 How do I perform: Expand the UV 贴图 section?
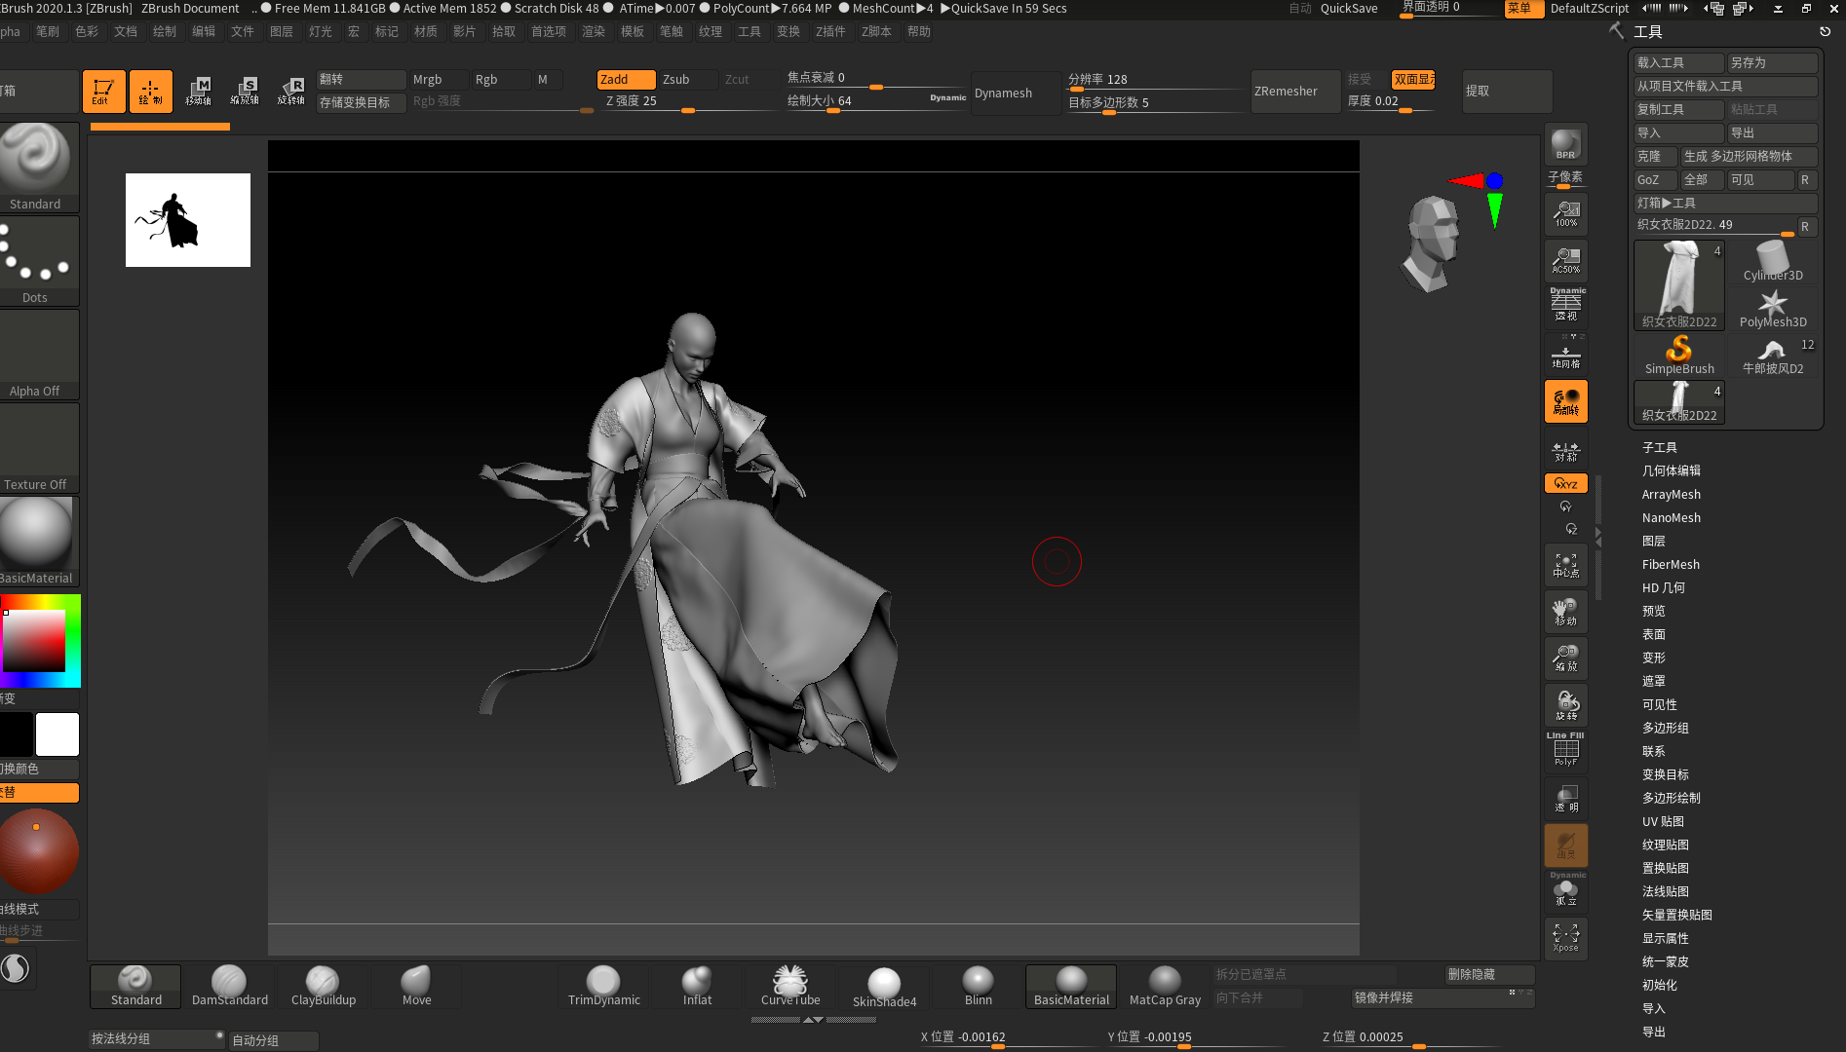point(1664,821)
